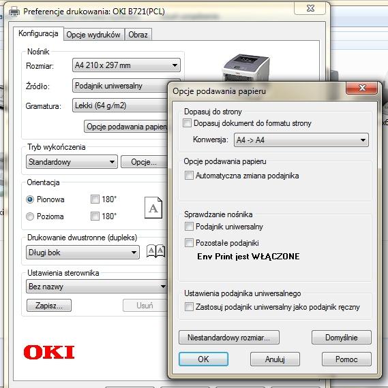Click the Opcje podawania papieru button
This screenshot has height=388, width=388.
click(126, 127)
